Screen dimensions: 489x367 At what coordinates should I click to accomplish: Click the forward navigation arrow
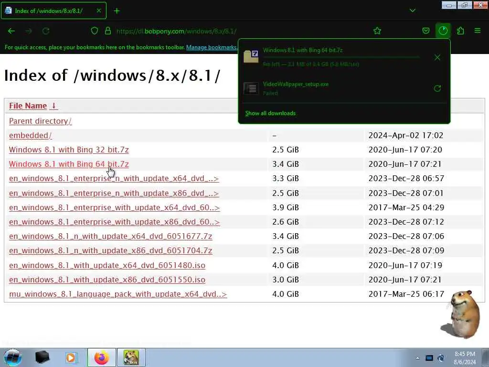(29, 31)
